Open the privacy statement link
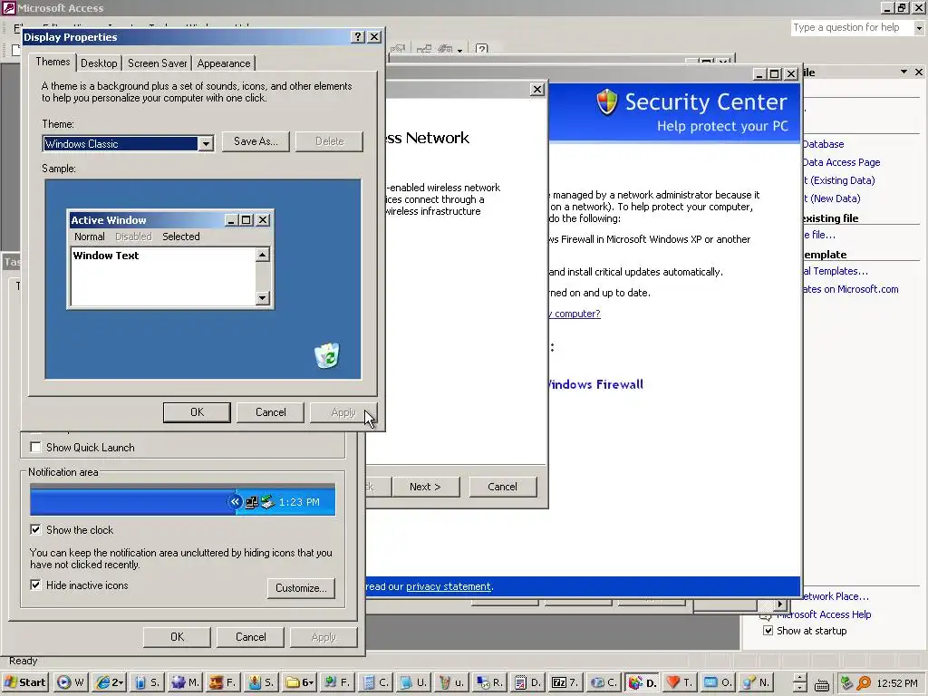 coord(448,586)
